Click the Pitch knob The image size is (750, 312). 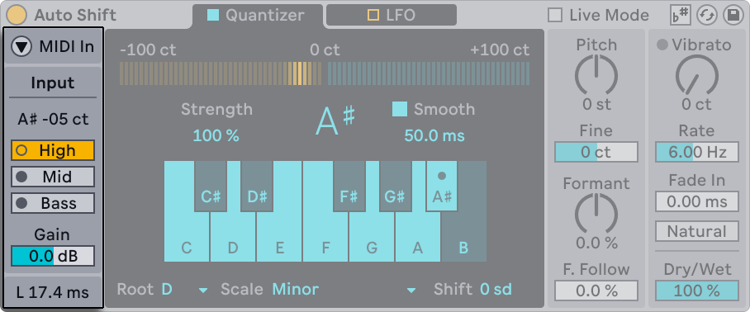coord(596,75)
